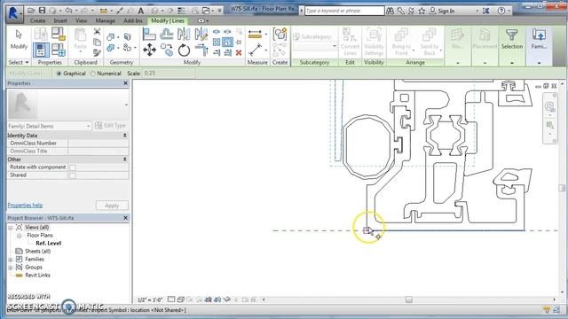Collapse the Views (all) tree node
568x319 pixels.
click(x=11, y=228)
